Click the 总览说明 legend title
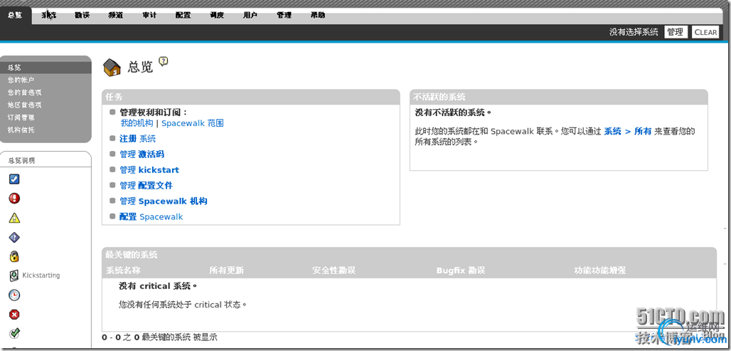 coord(21,161)
